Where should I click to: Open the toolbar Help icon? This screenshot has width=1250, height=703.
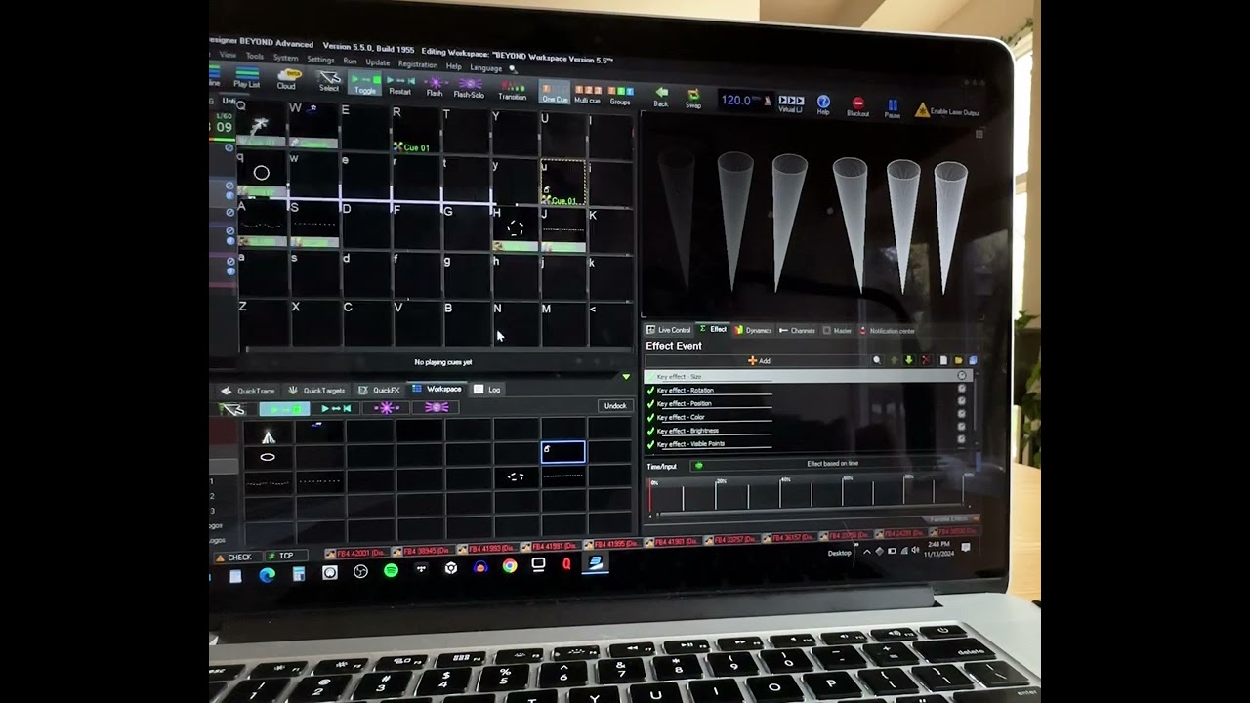pos(823,104)
